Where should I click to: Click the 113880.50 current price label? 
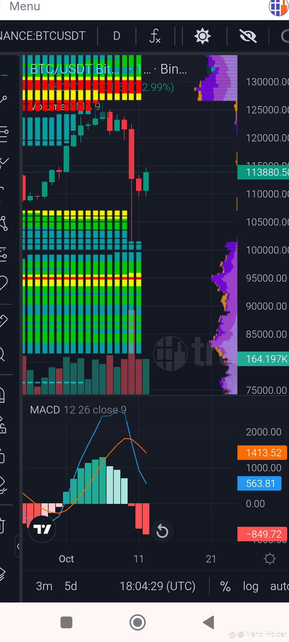(263, 172)
